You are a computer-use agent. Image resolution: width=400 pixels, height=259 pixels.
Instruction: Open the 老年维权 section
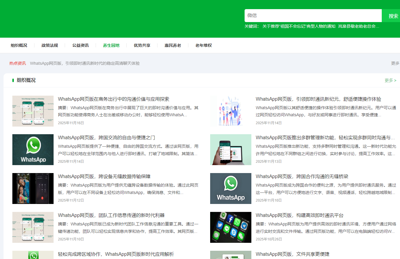click(203, 45)
